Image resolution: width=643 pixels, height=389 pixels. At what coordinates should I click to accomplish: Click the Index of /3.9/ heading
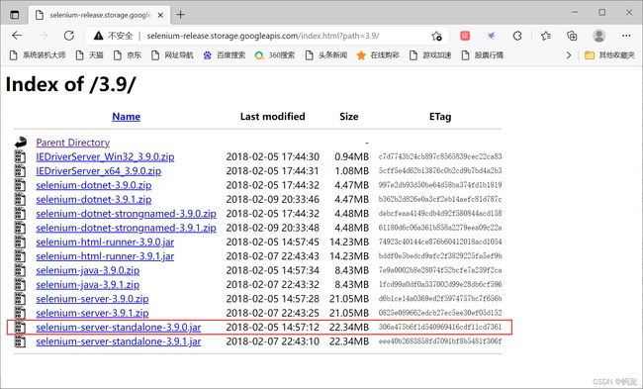(70, 84)
